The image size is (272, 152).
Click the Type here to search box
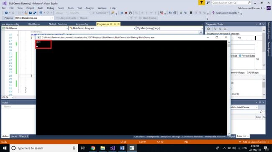coord(44,148)
